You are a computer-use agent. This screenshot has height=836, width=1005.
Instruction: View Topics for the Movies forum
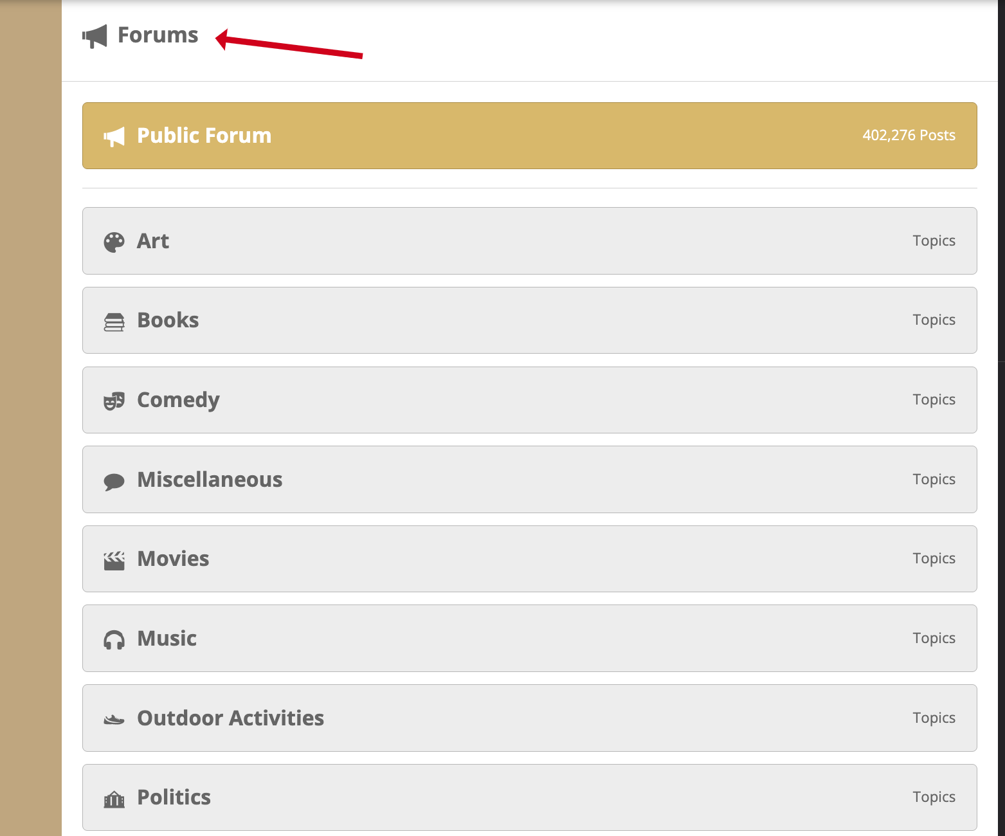coord(934,558)
